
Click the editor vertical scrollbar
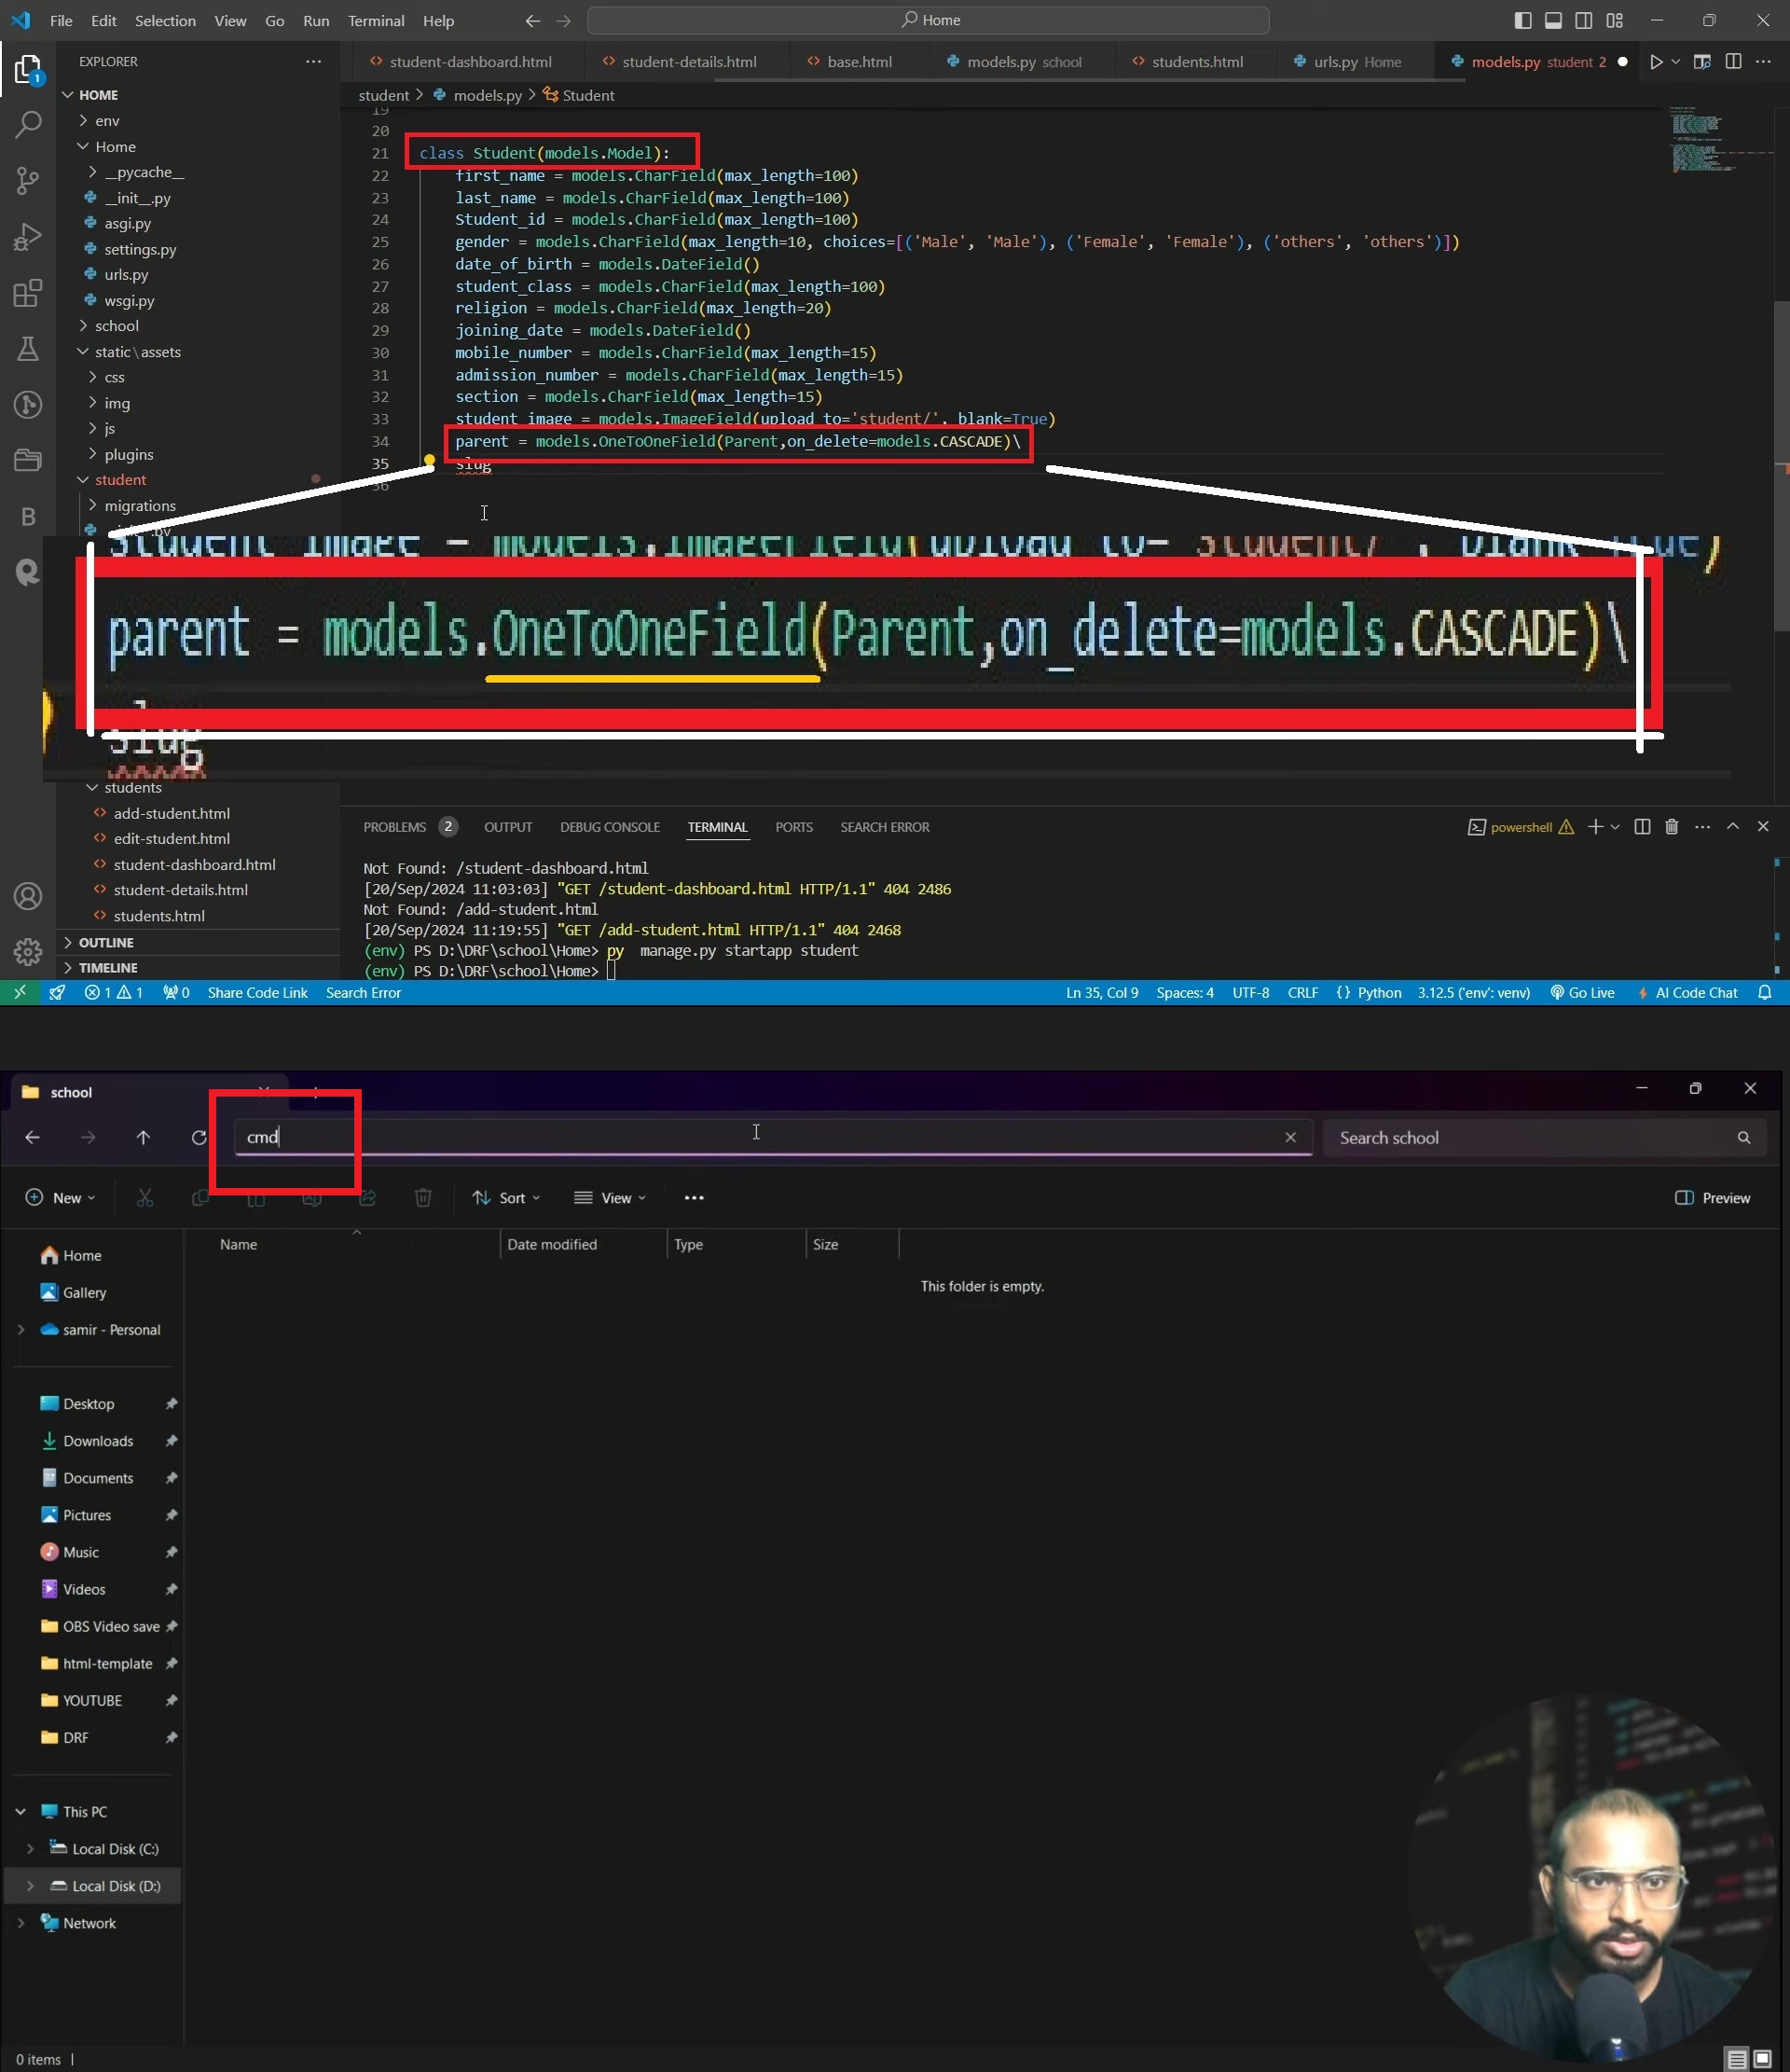click(1781, 466)
